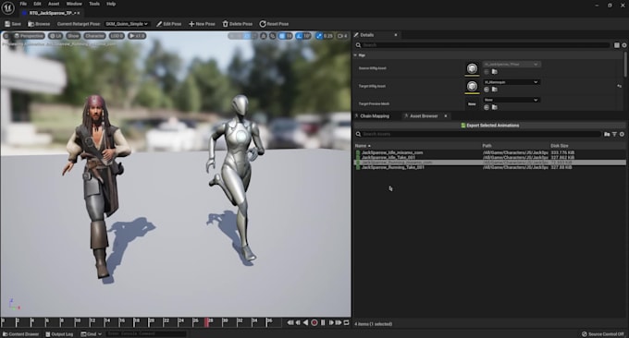Screen dimensions: 629x338
Task: Jump to start of animation
Action: click(290, 323)
